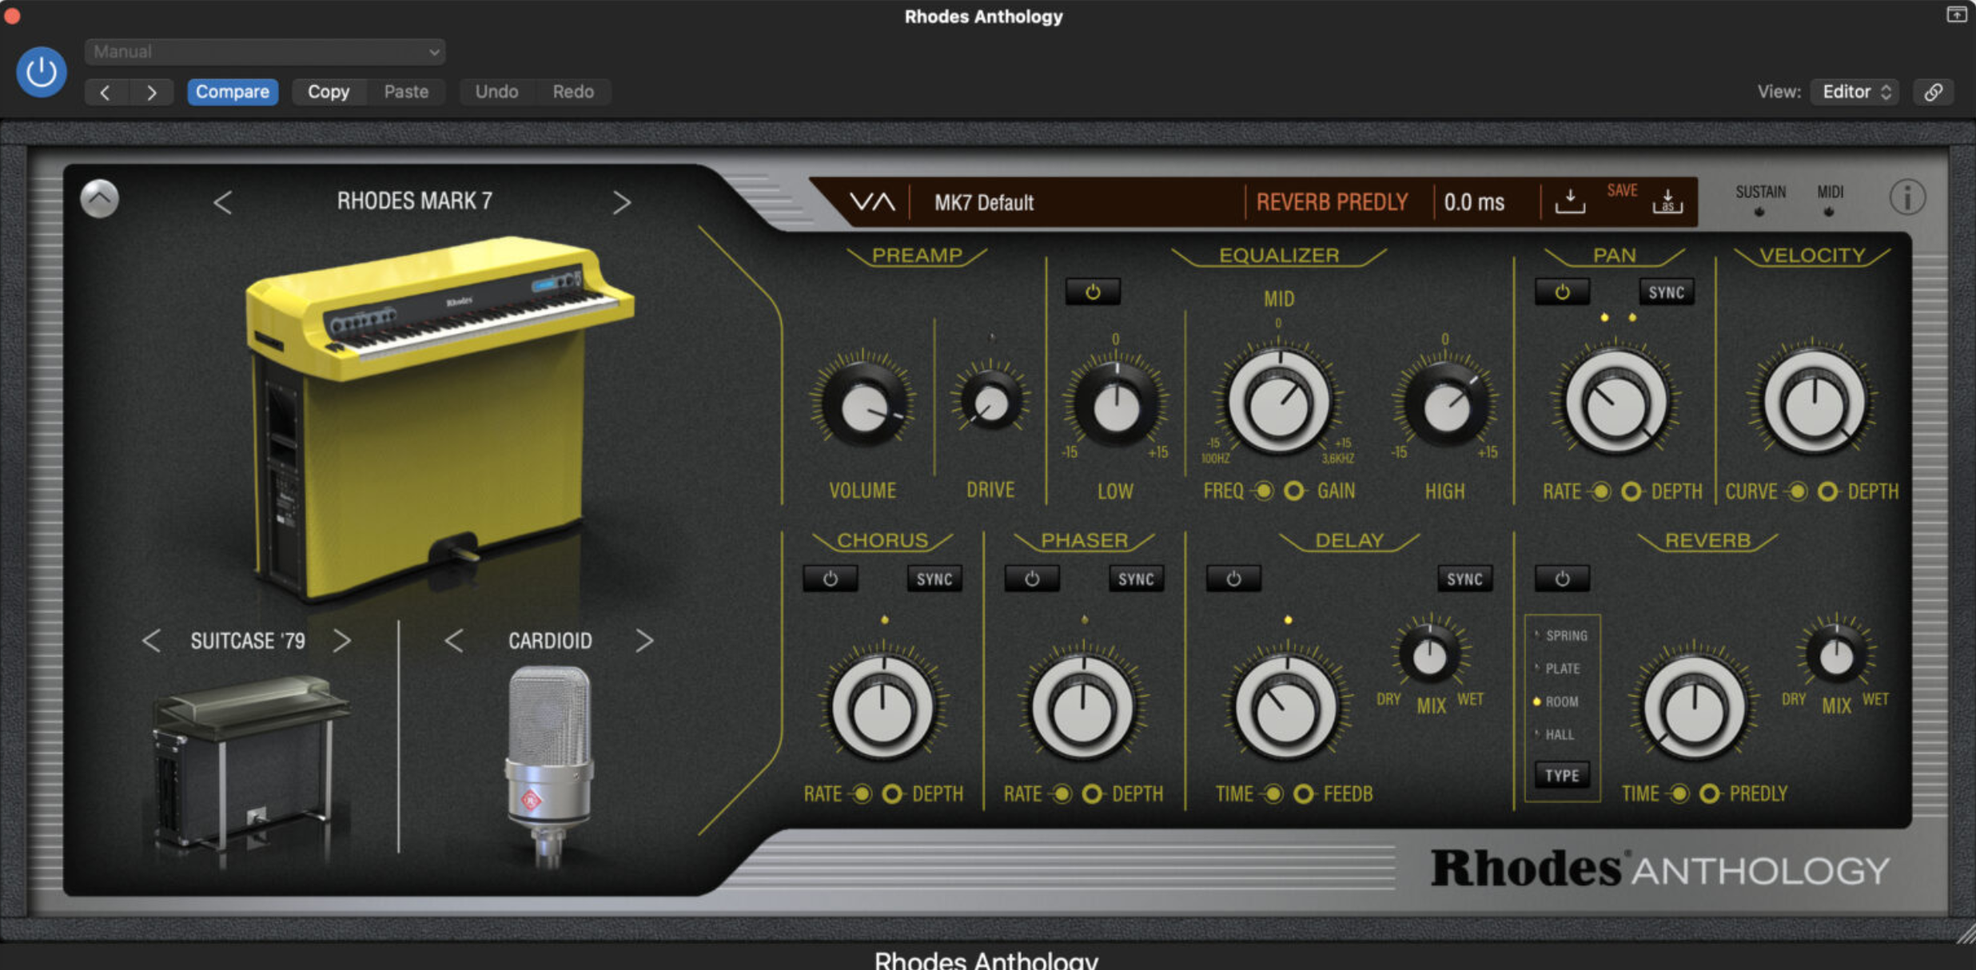Switch to previous mic before Cardioid
The width and height of the screenshot is (1976, 970).
tap(453, 641)
